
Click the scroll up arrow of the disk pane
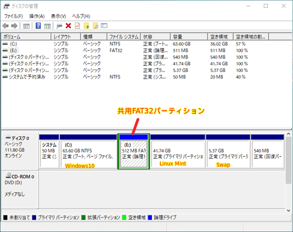pyautogui.click(x=288, y=134)
